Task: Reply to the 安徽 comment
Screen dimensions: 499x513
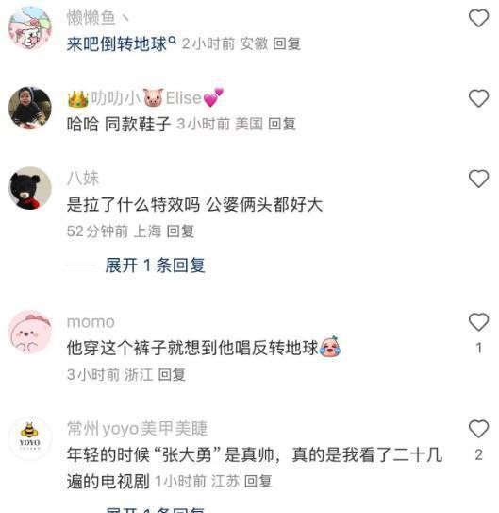Action: [x=287, y=43]
